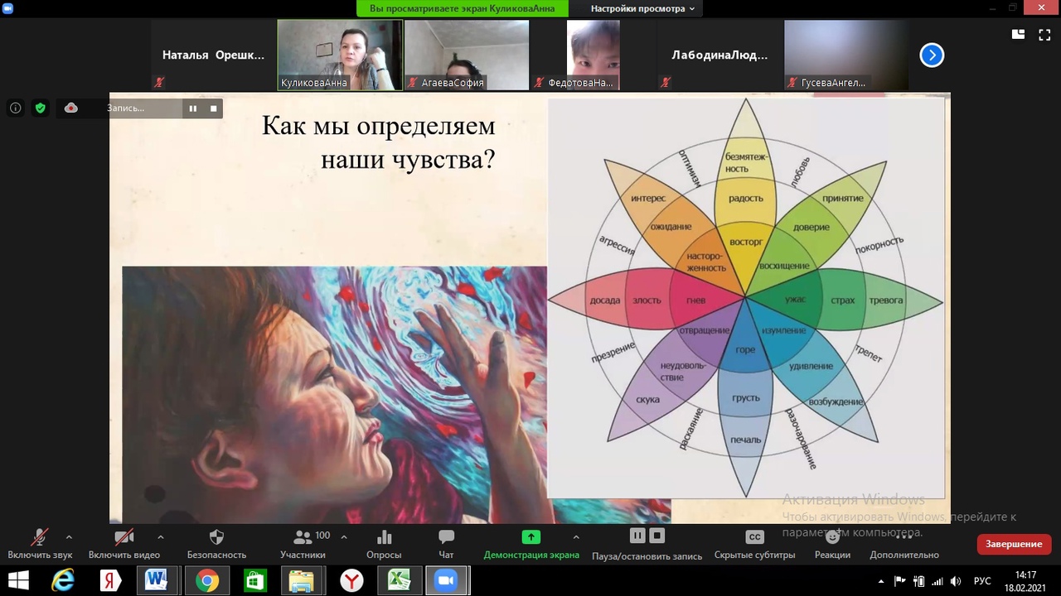This screenshot has width=1061, height=596.
Task: Expand audio options arrow beside Включить звук
Action: [69, 536]
